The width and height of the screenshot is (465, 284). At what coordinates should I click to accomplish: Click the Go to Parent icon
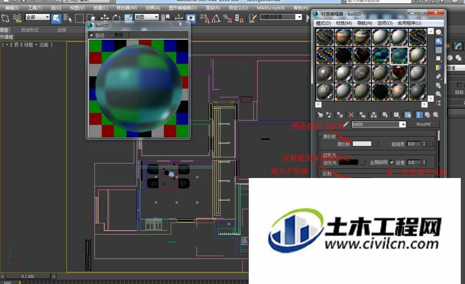pyautogui.click(x=427, y=115)
